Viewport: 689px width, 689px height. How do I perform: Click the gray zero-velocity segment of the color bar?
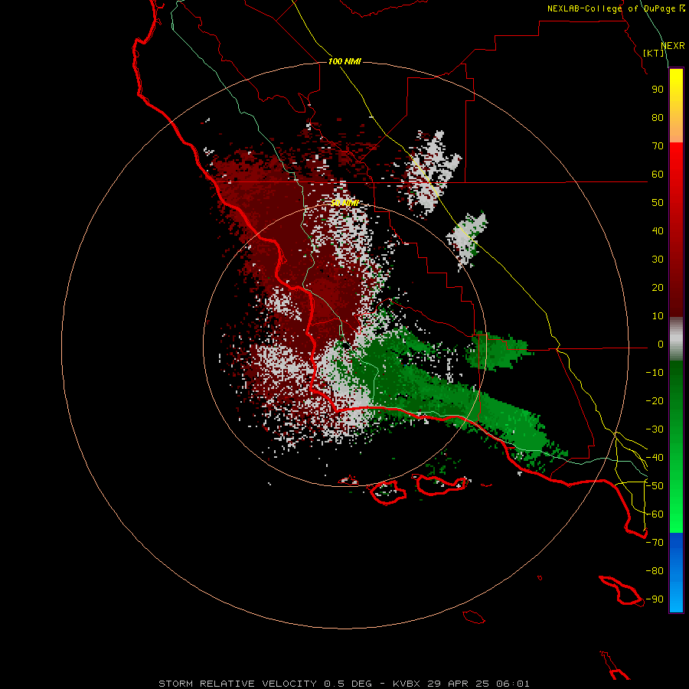coord(676,339)
